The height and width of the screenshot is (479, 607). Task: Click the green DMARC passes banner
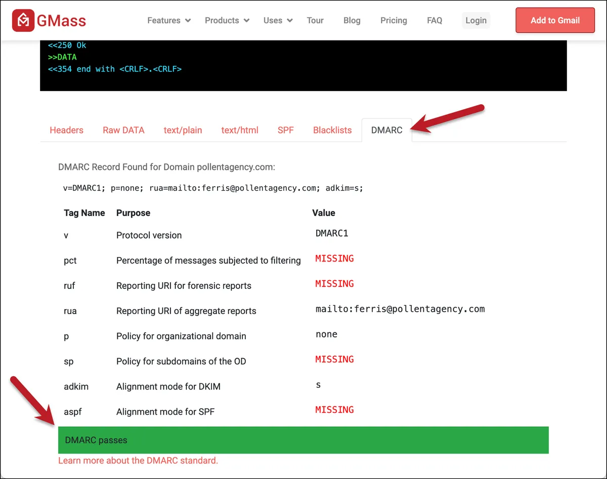click(x=303, y=440)
